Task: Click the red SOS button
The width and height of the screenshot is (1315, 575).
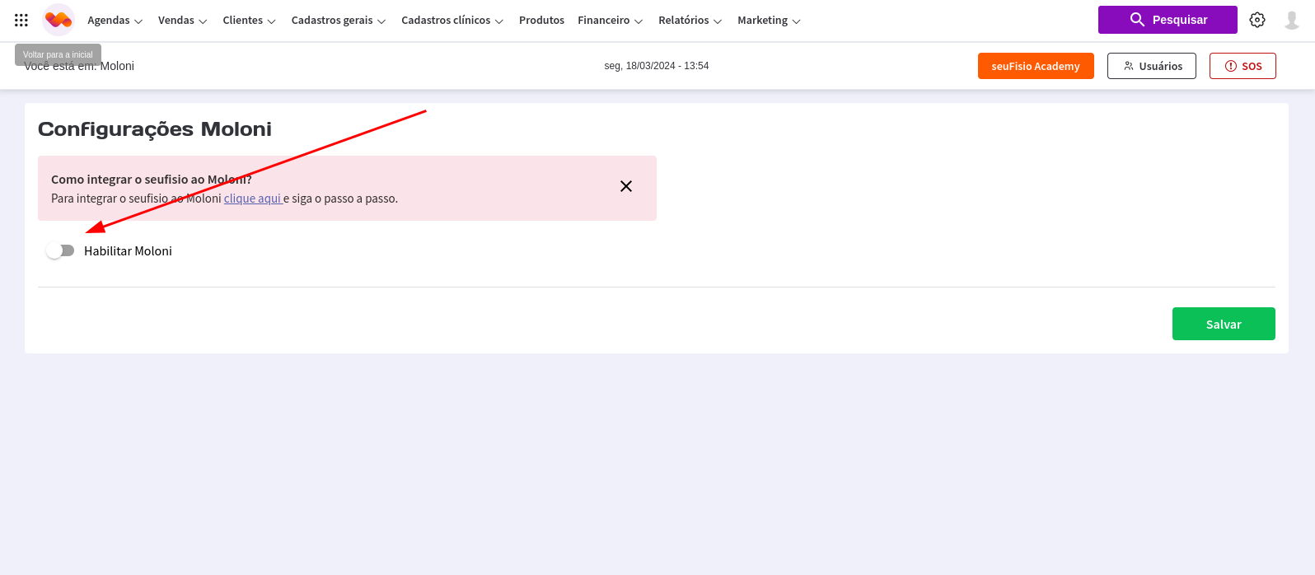Action: click(x=1242, y=66)
